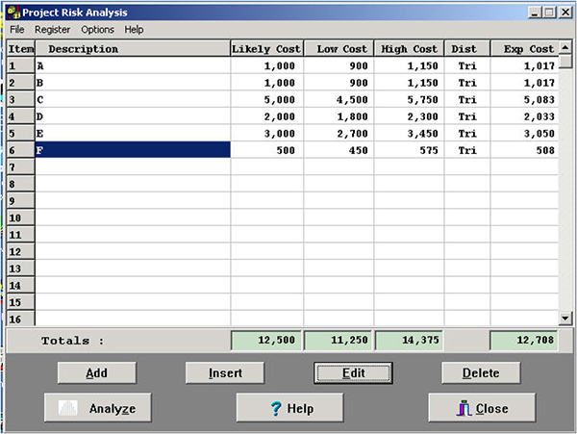Click the Dist column header
This screenshot has width=577, height=434.
coord(467,48)
